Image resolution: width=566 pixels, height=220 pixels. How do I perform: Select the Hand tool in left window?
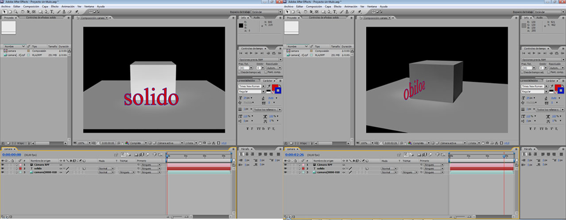pos(10,12)
